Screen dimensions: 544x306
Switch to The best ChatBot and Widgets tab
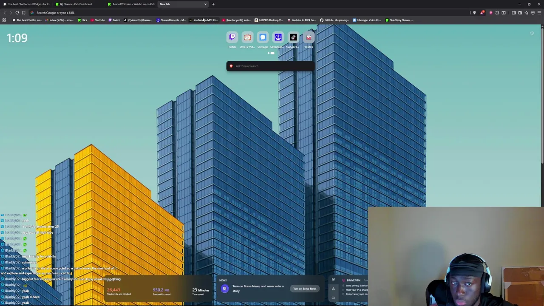26,4
